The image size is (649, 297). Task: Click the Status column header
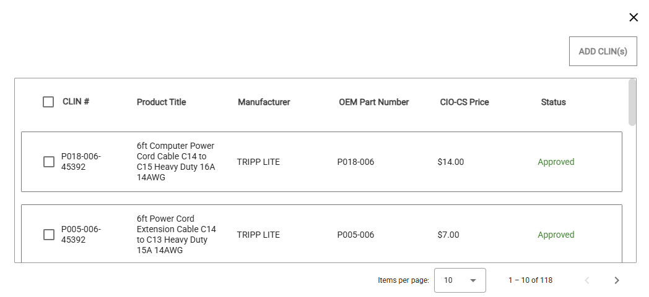(x=553, y=102)
